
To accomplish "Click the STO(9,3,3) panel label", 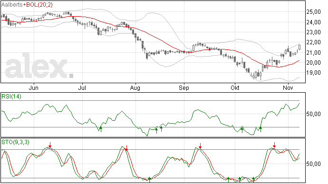I will [x=15, y=142].
